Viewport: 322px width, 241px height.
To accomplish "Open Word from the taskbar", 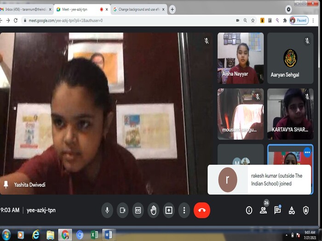I will tap(109, 235).
